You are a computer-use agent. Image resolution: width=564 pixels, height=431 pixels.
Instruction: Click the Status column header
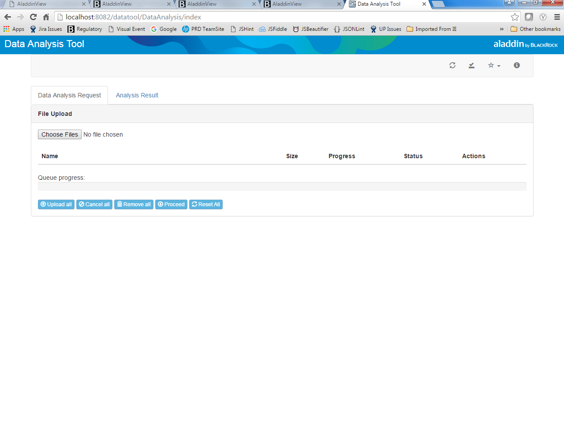pos(413,156)
